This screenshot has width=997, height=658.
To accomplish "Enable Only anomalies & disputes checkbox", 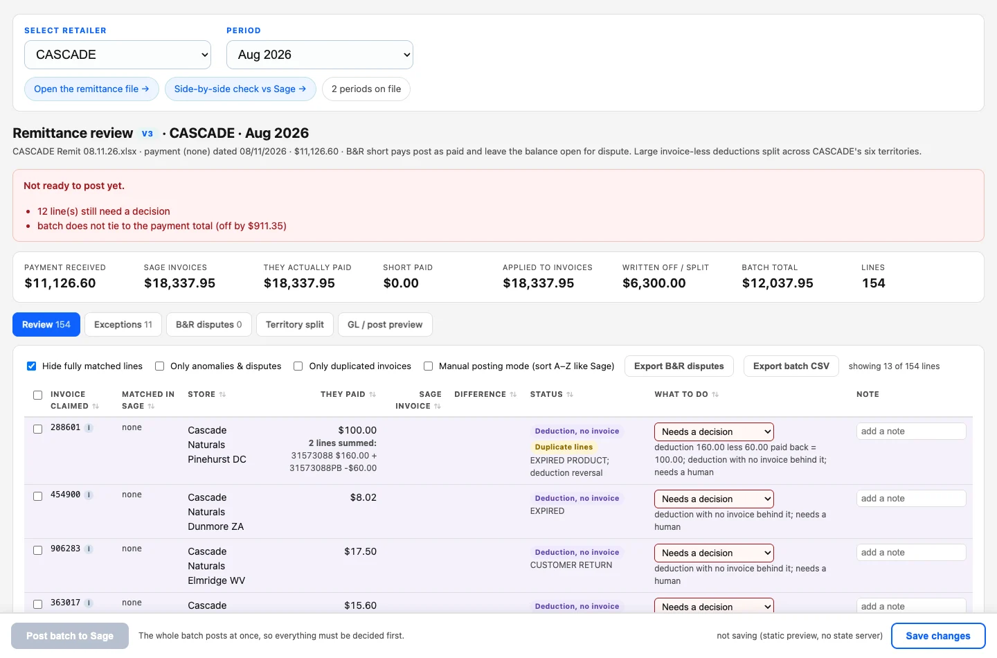I will (x=159, y=366).
